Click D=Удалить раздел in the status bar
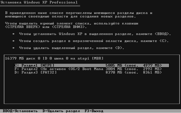 click(61, 111)
